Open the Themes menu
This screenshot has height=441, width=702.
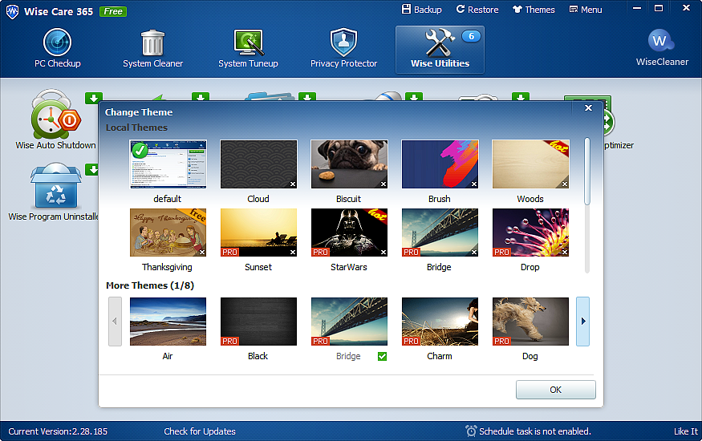pos(534,10)
